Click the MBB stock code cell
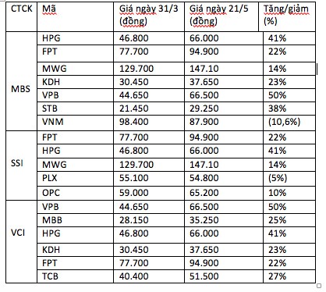 [75, 220]
